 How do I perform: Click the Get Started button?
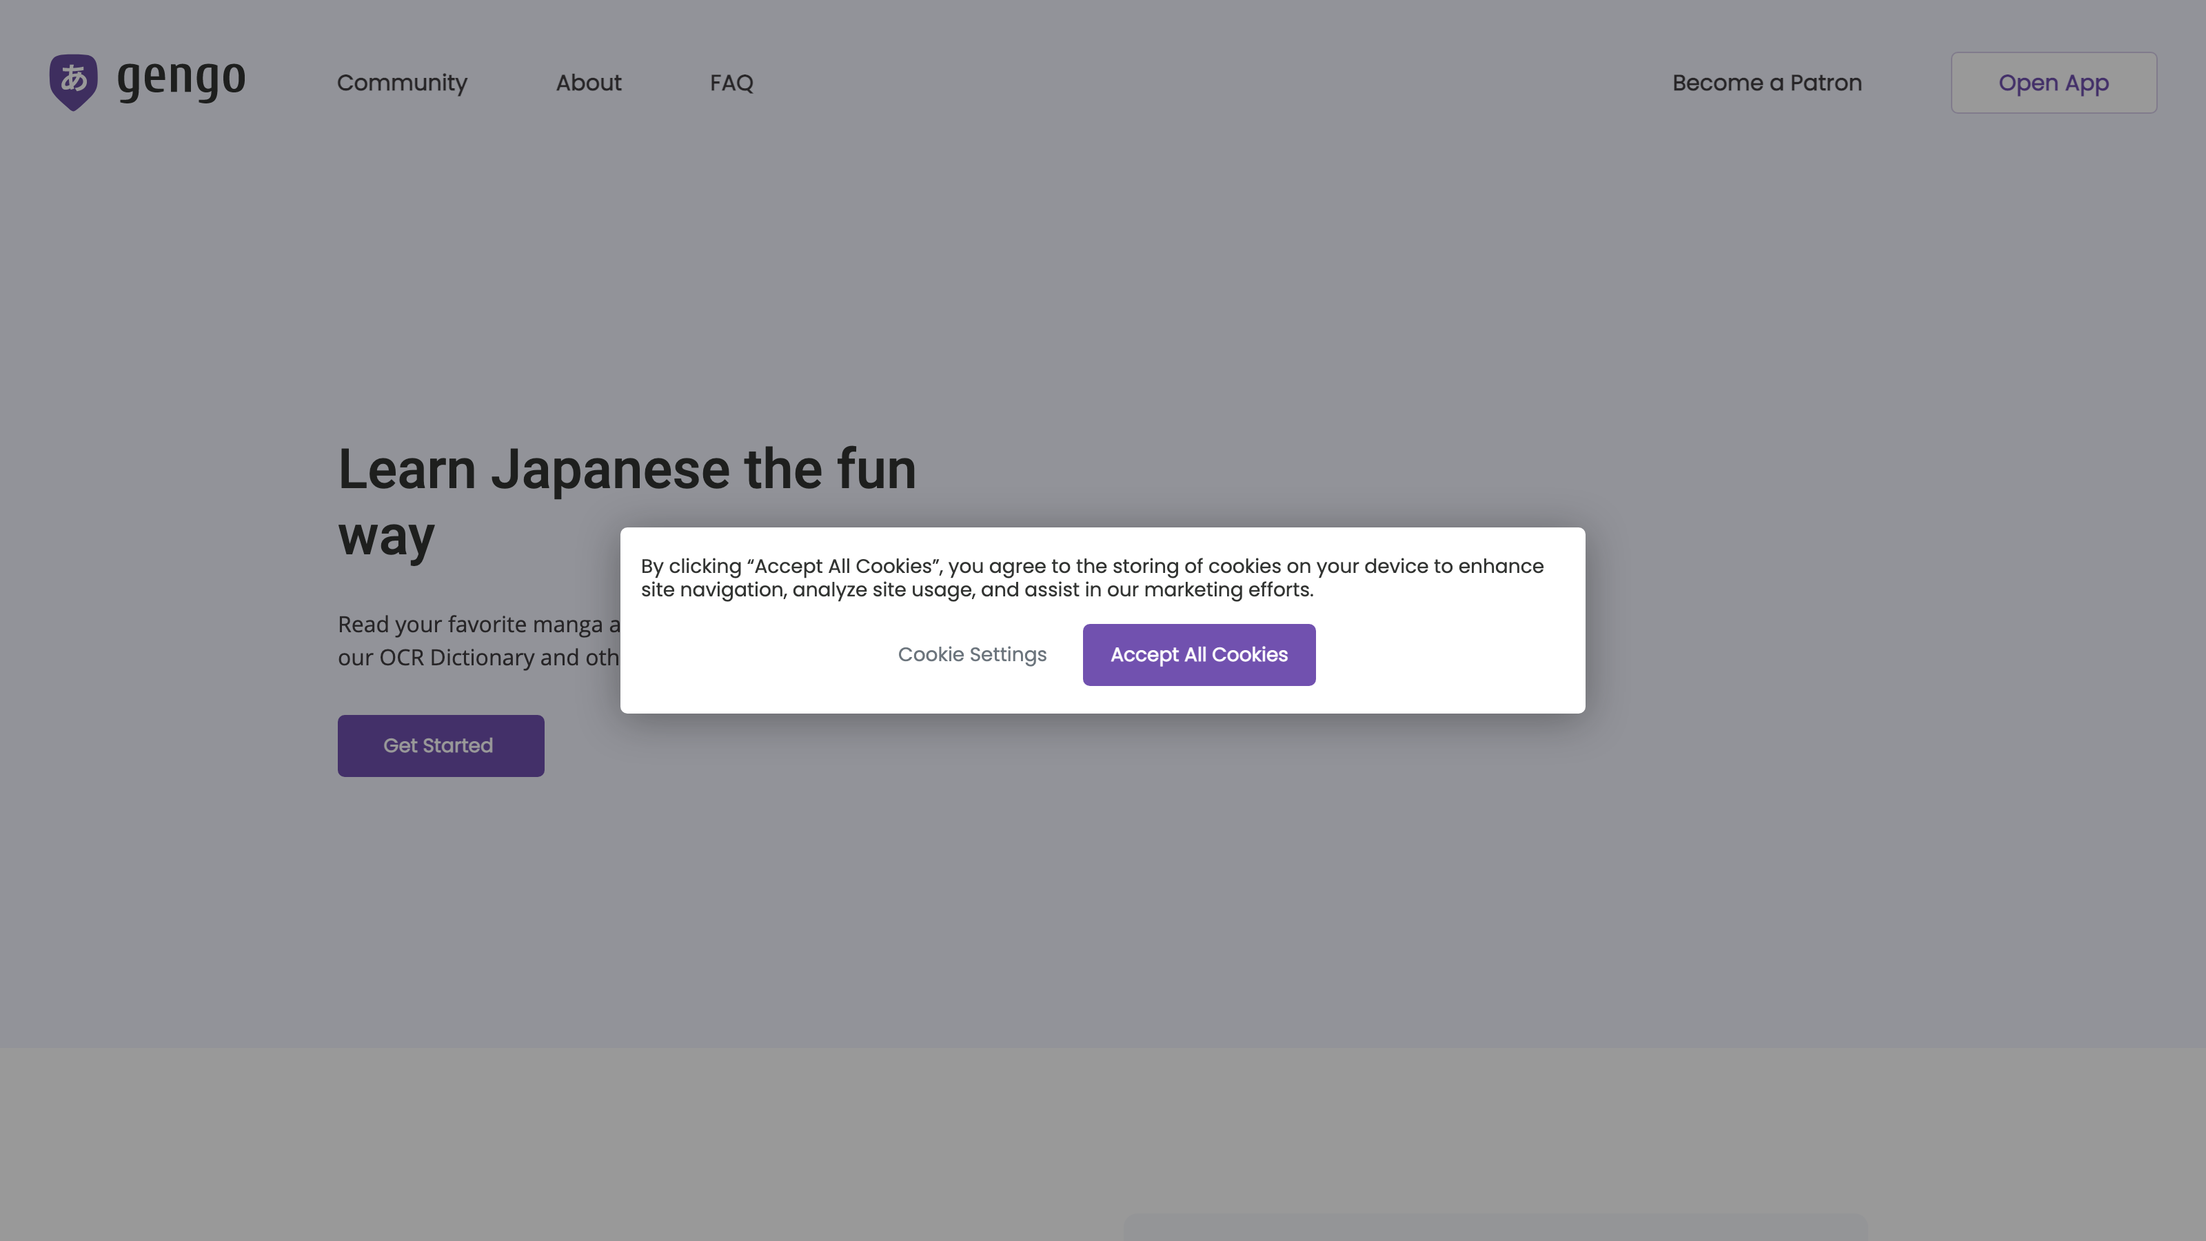click(441, 746)
